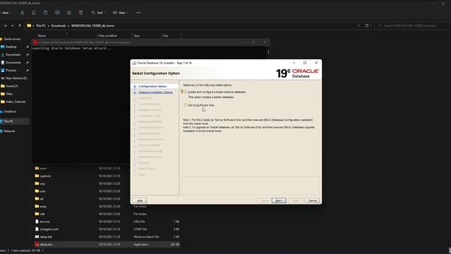The height and width of the screenshot is (254, 451).
Task: Open the View dropdown in File Explorer
Action: pos(121,13)
